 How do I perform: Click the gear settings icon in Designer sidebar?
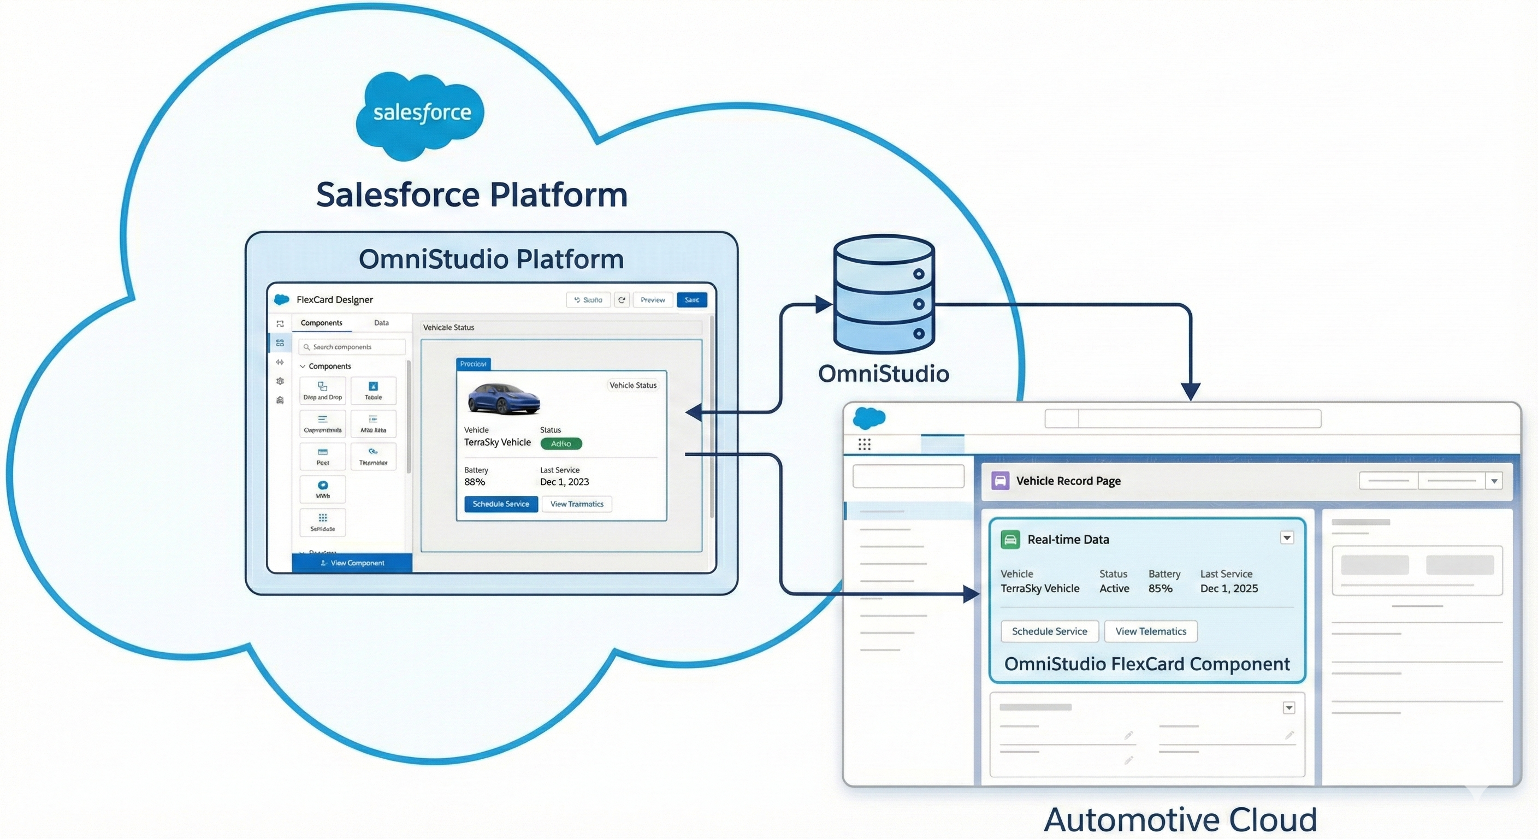click(x=280, y=381)
